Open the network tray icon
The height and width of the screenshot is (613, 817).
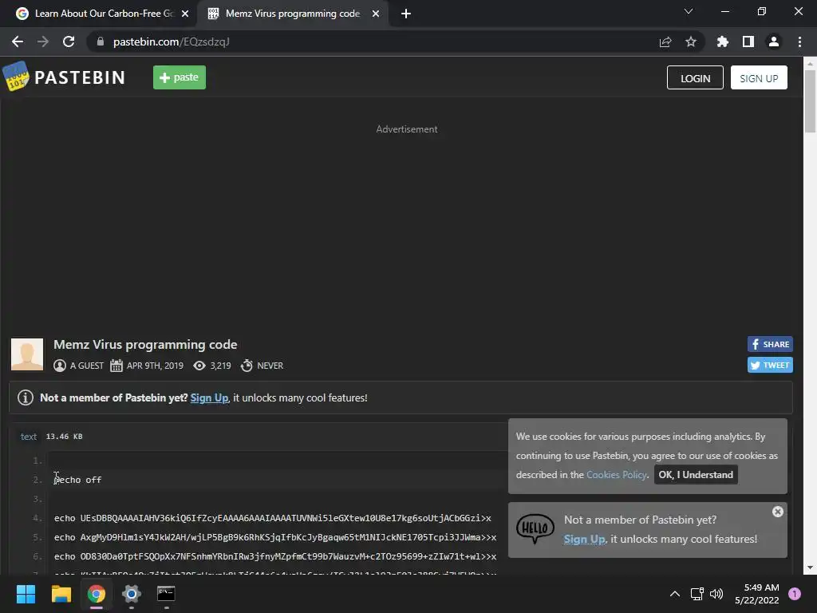697,594
